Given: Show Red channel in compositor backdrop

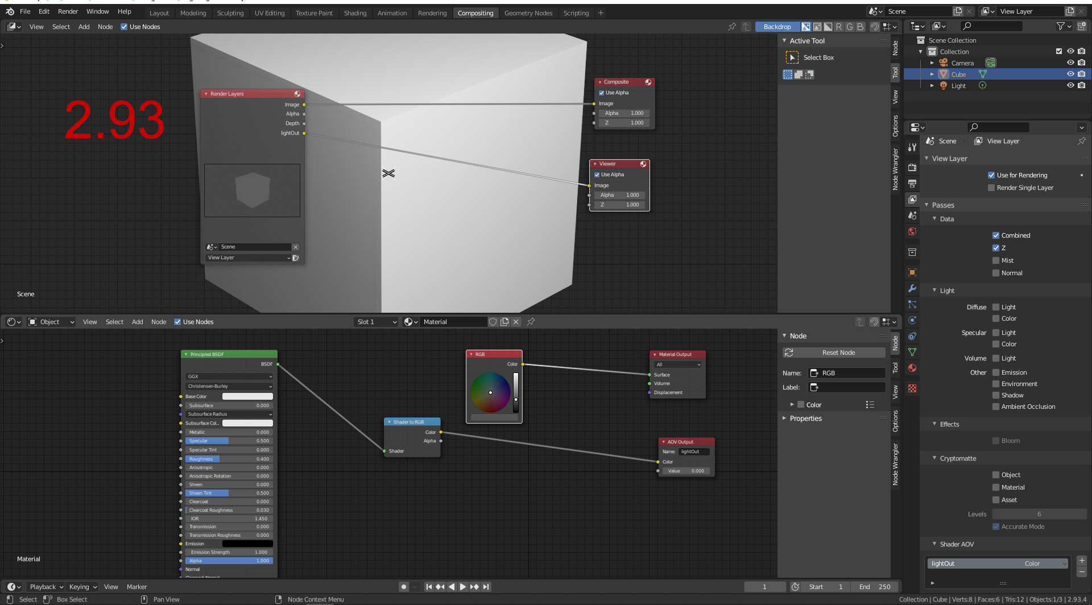Looking at the screenshot, I should 839,27.
